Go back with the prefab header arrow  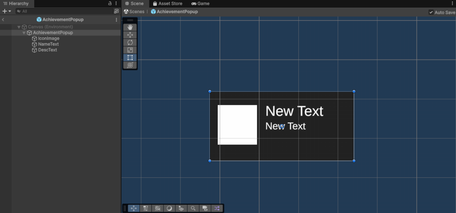pyautogui.click(x=3, y=20)
